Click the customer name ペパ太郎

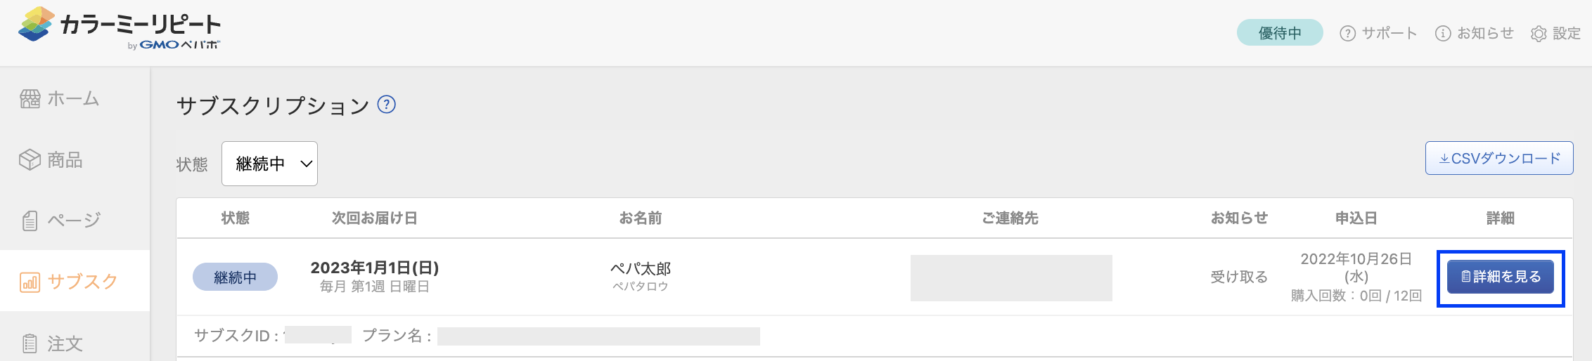pos(640,269)
